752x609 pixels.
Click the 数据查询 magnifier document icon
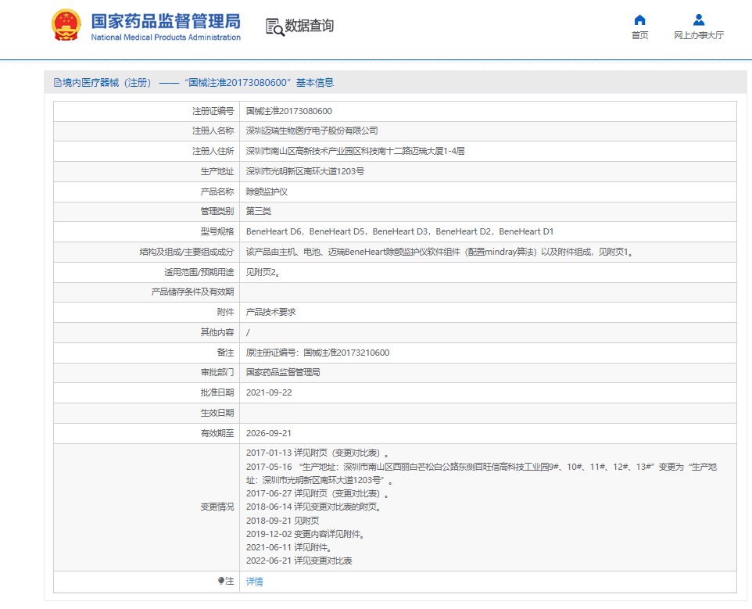click(x=274, y=27)
